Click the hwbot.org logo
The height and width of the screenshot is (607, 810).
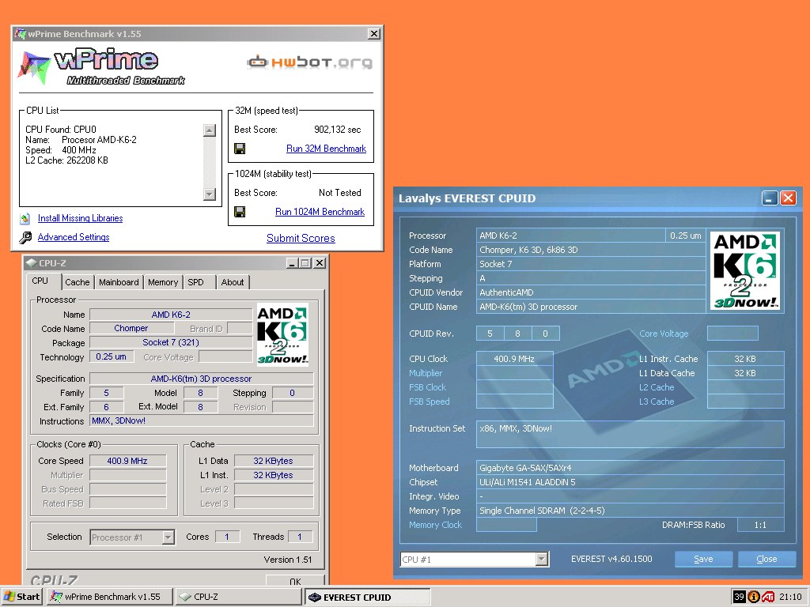click(x=309, y=62)
